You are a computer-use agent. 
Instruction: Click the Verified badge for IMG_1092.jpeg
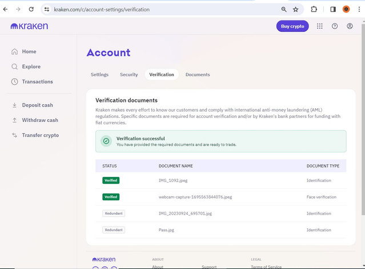[111, 180]
